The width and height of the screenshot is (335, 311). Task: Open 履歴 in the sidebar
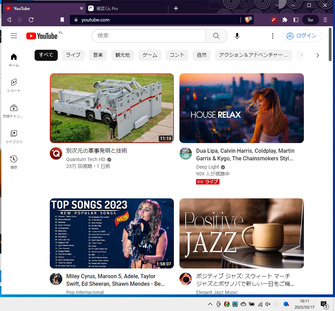tap(14, 162)
